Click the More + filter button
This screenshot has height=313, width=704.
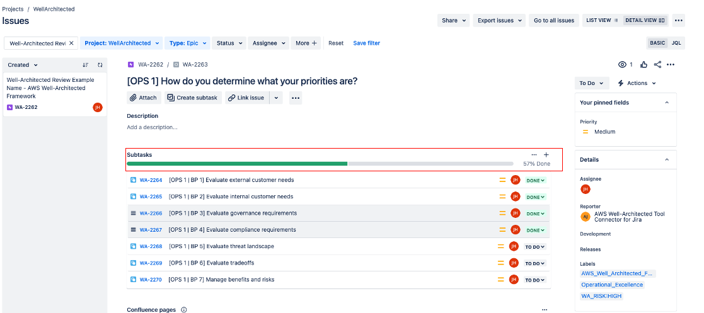(306, 43)
